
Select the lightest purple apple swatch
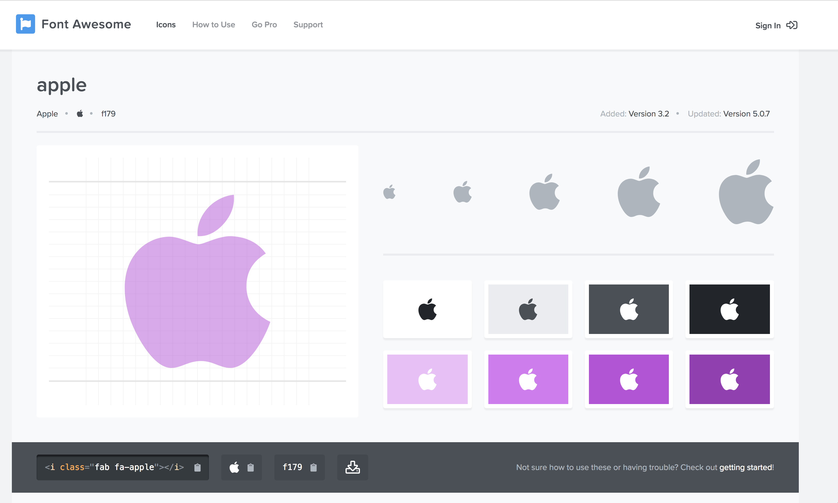coord(427,379)
